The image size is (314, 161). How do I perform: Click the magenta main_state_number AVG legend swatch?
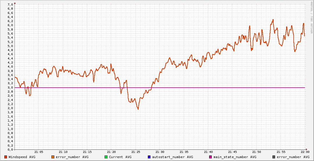click(211, 157)
